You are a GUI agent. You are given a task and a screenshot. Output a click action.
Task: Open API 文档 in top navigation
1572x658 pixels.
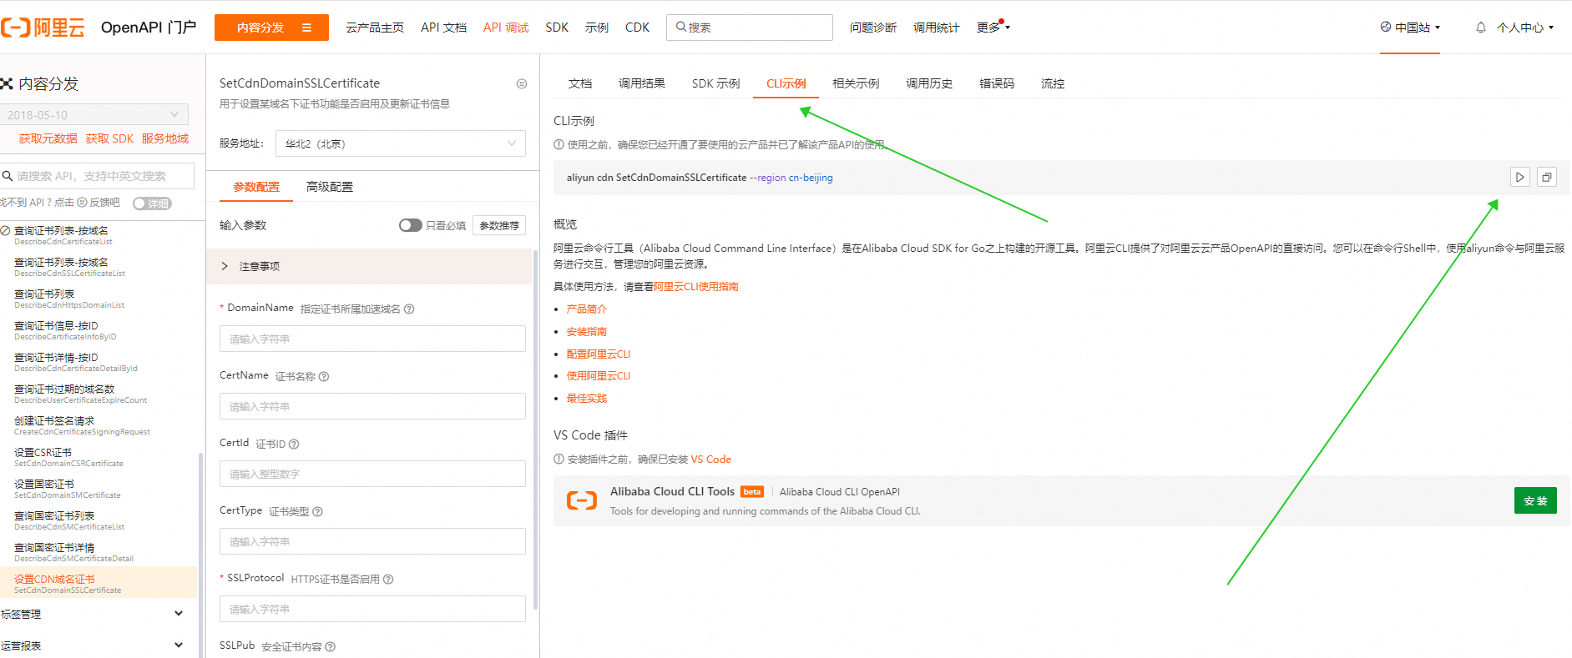(x=443, y=28)
